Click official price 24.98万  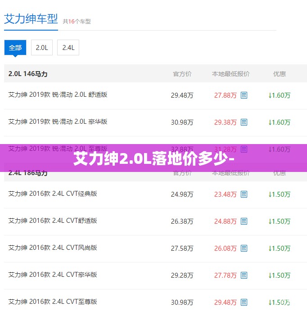182,194
